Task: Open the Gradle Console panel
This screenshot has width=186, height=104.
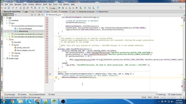Action: 175,94
